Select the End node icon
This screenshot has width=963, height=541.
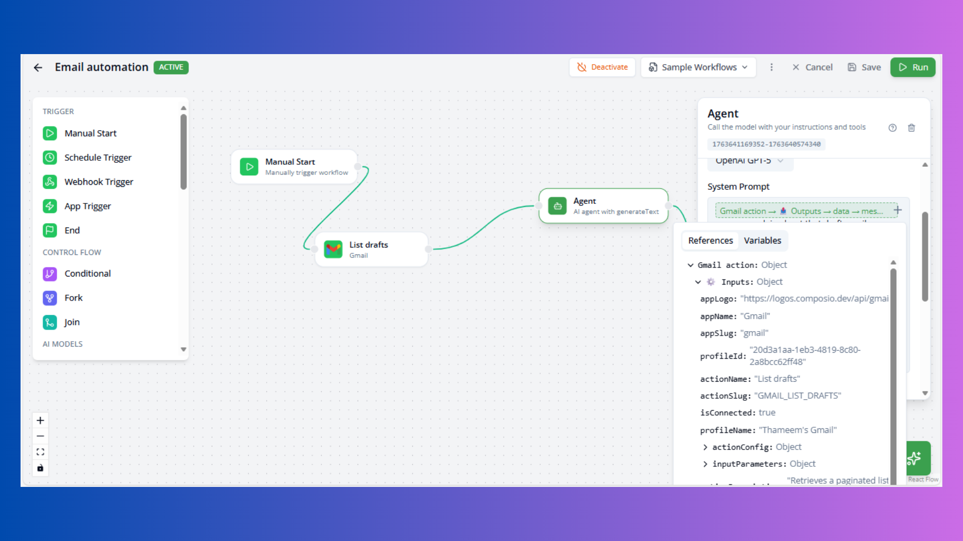click(50, 230)
